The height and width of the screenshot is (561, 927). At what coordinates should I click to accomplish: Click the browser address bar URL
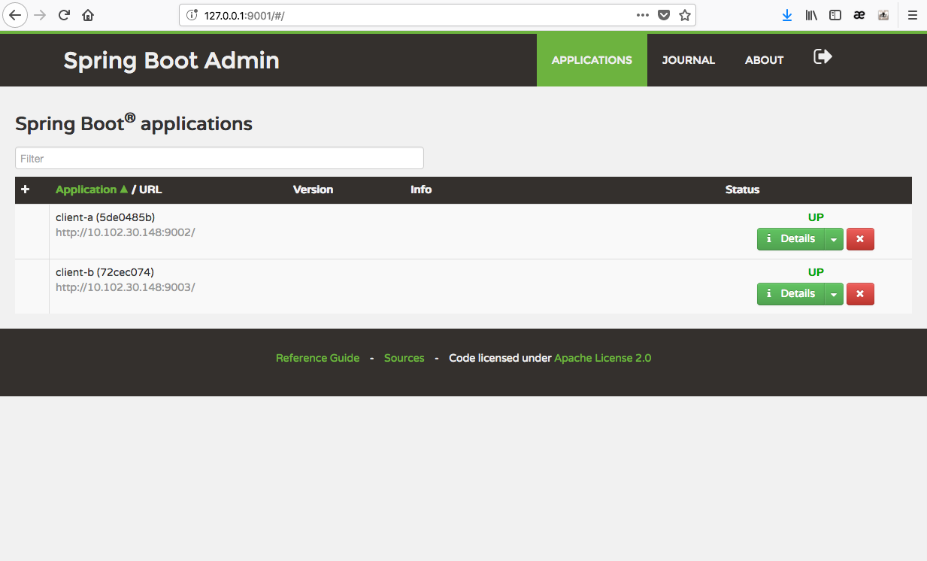(x=244, y=15)
